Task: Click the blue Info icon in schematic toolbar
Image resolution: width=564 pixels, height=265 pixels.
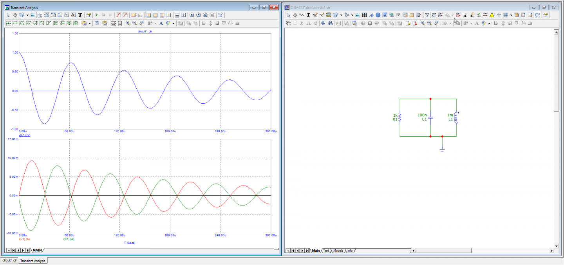Action: point(378,15)
